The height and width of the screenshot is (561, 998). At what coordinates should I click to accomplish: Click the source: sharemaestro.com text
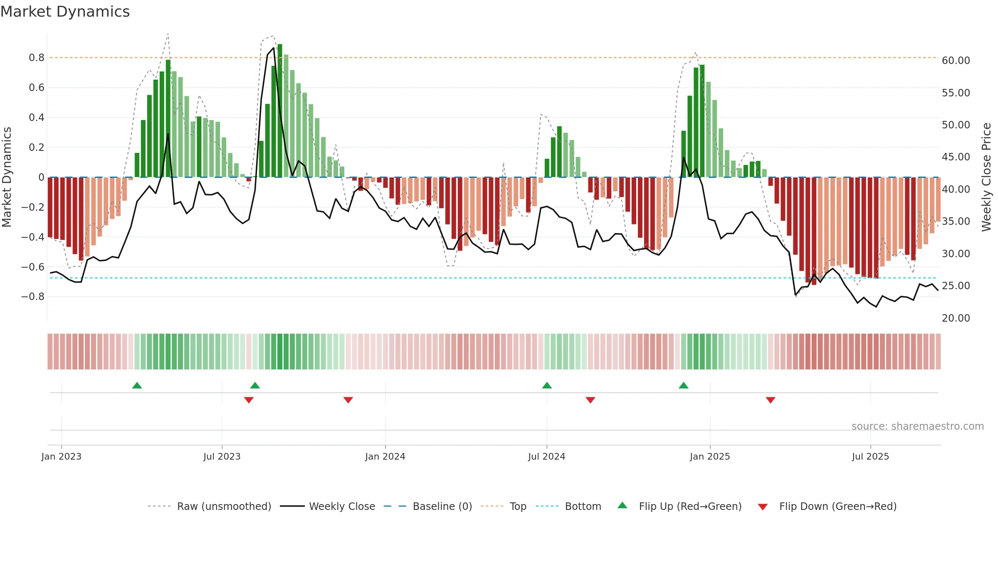(918, 426)
